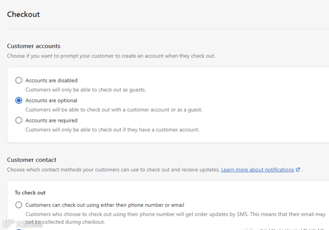Select the 'Accounts are disabled' radio button
This screenshot has width=329, height=230.
[19, 81]
